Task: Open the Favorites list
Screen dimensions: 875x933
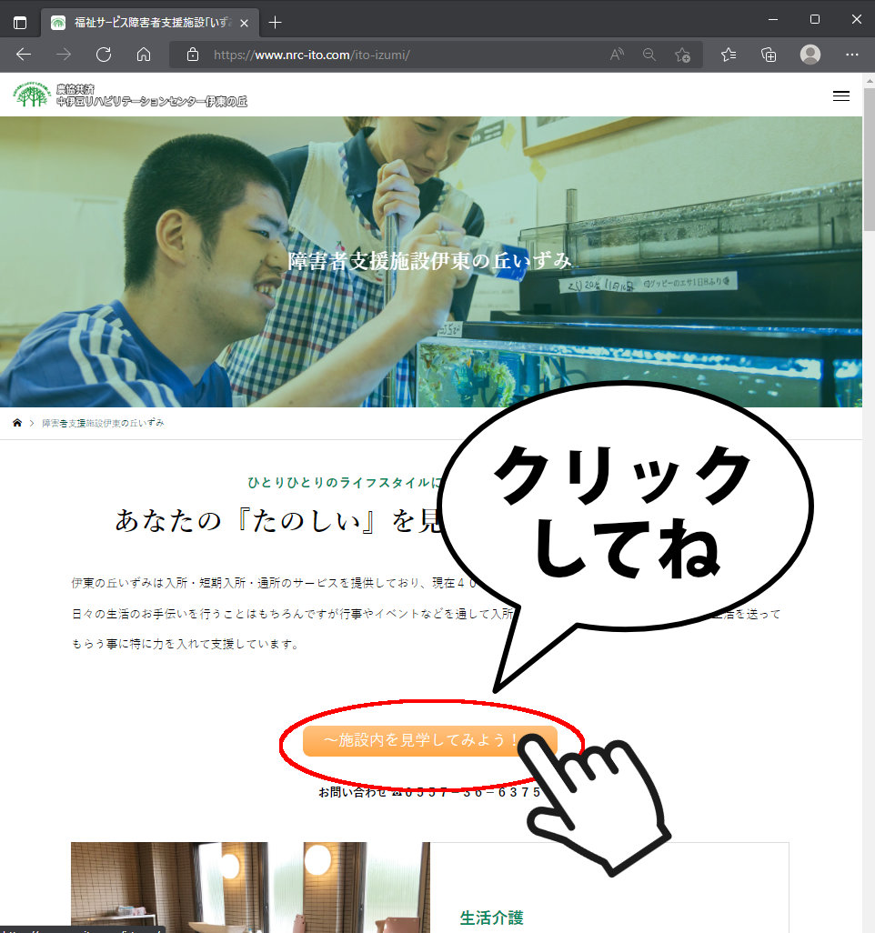Action: point(729,55)
